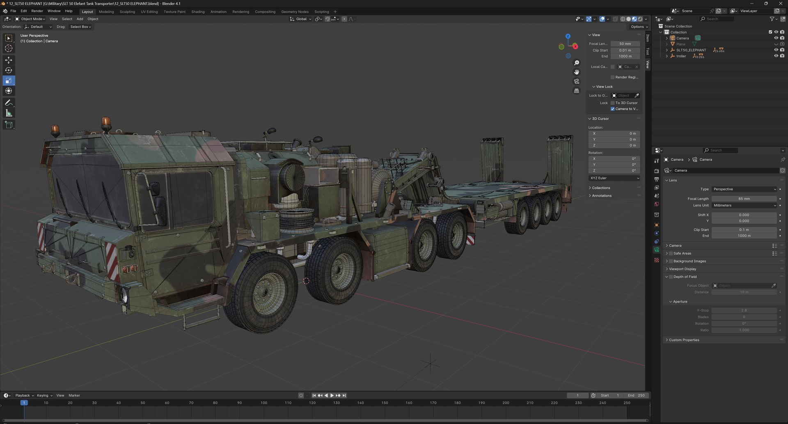Screen dimensions: 788x424
Task: Click the play animation button
Action: (x=332, y=396)
